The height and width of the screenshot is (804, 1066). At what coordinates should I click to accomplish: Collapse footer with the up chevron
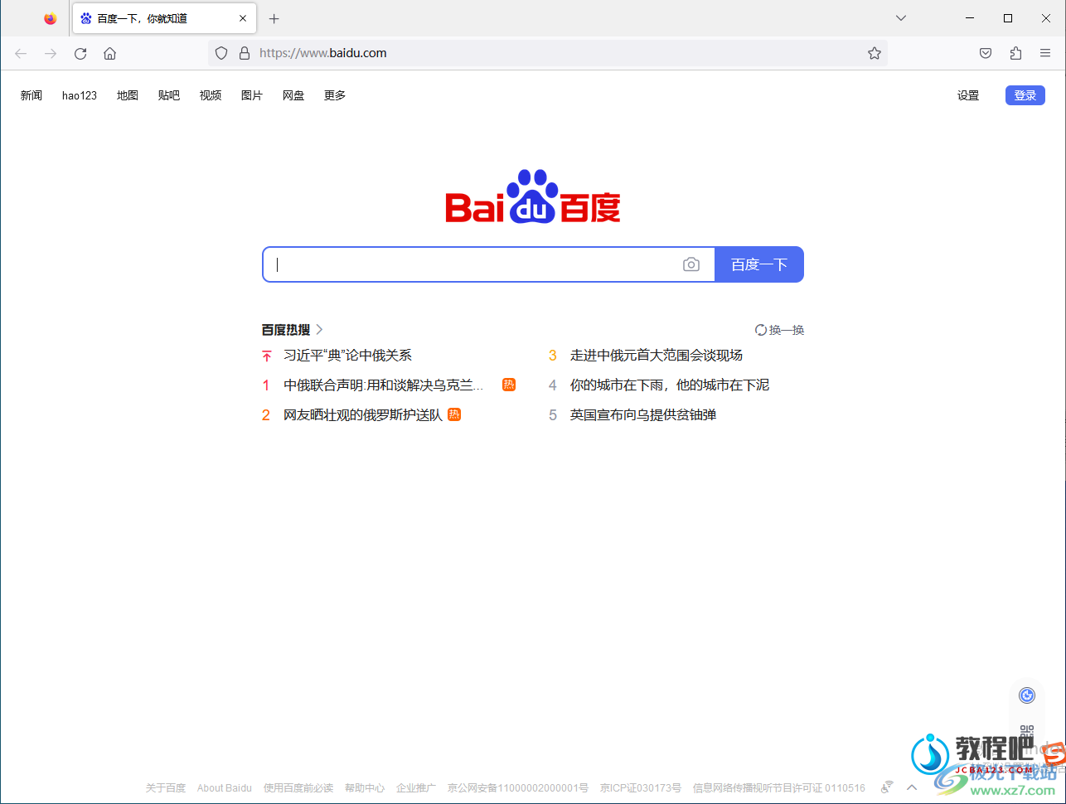[x=912, y=788]
